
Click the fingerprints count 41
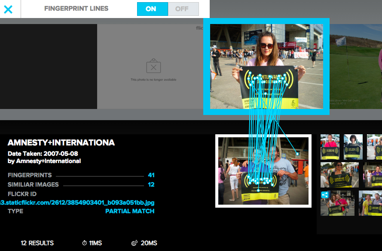(x=151, y=175)
